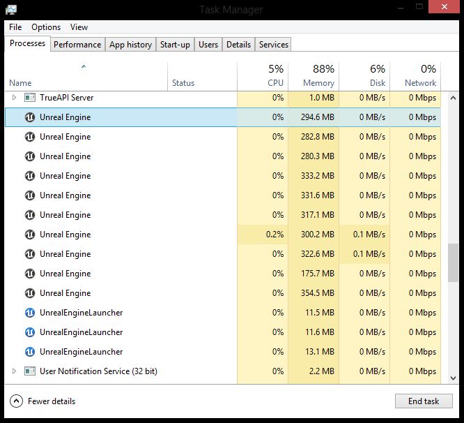
Task: Click icon of Unreal Engine 322.6 MB row
Action: tap(30, 254)
